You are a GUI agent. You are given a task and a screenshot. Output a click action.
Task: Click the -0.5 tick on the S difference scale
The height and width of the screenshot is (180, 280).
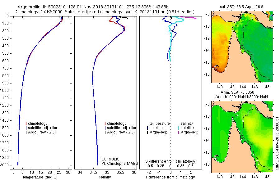(x=149, y=166)
